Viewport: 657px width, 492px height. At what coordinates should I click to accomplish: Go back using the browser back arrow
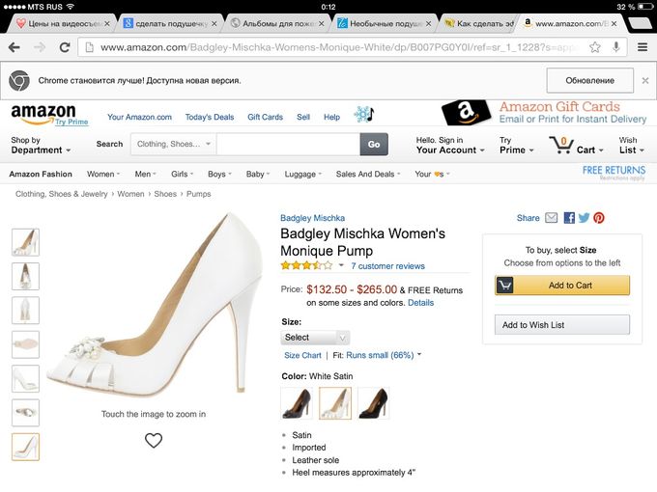coord(14,47)
